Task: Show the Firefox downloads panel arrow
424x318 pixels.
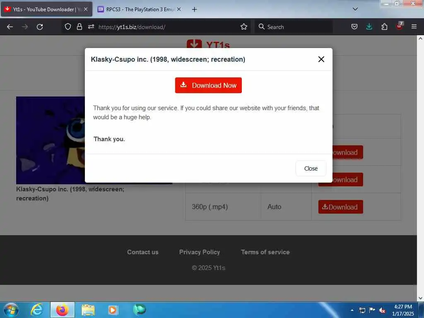Action: tap(369, 27)
